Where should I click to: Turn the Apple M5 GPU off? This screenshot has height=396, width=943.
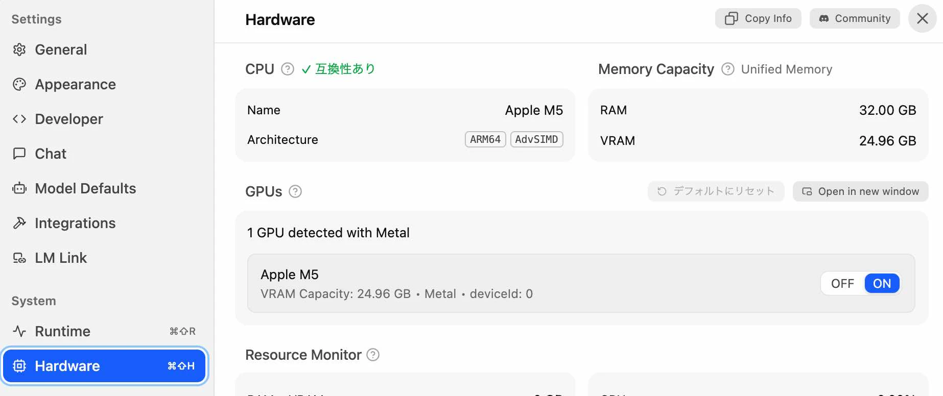(x=842, y=283)
